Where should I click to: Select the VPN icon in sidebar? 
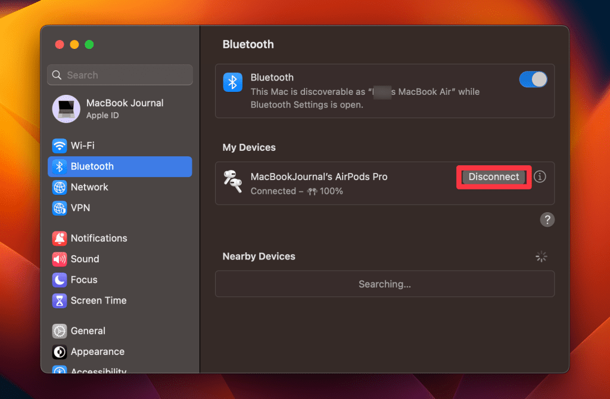[60, 208]
